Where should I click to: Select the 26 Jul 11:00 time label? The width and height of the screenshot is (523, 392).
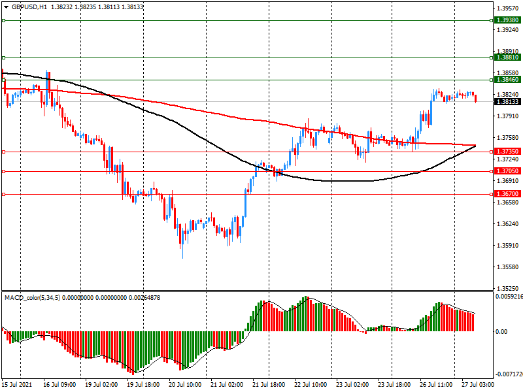pos(436,385)
